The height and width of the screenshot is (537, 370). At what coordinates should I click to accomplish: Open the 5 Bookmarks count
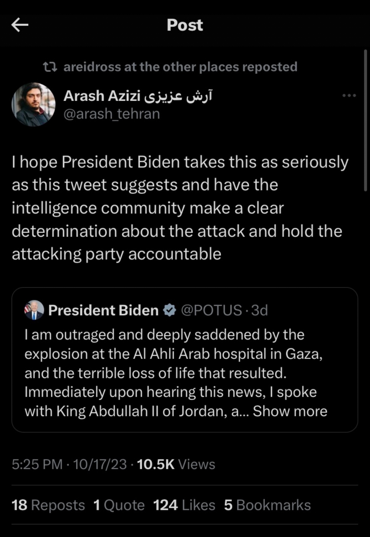pos(267,505)
